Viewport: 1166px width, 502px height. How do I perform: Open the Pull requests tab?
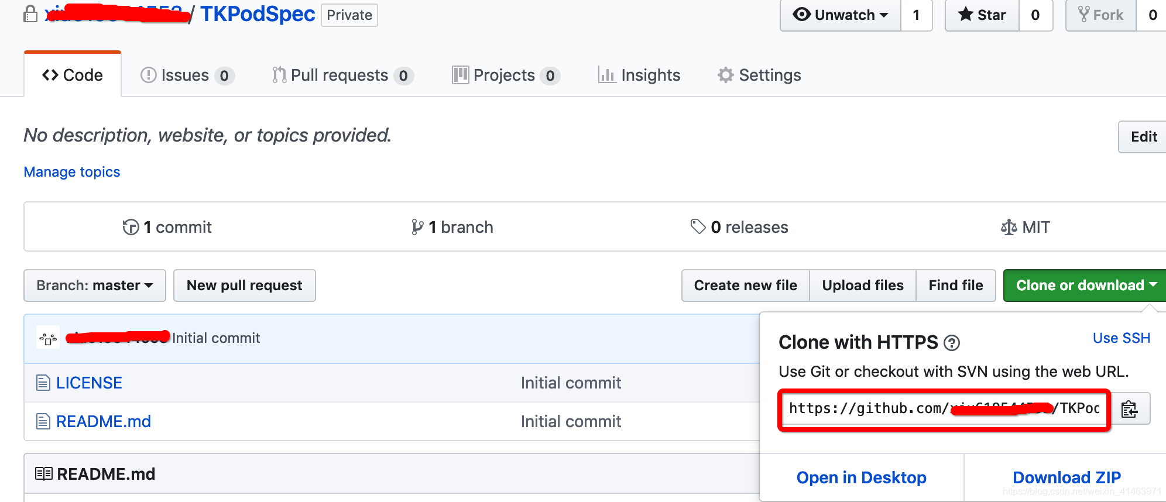click(x=342, y=75)
